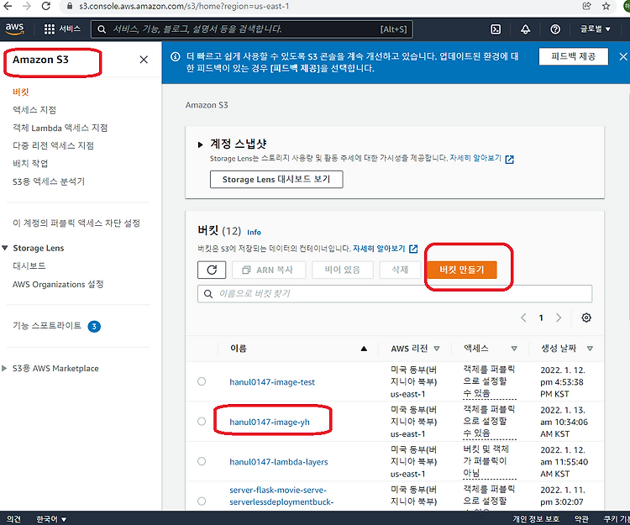
Task: Open 객체 Lambda 액세스 지점
Action: (60, 128)
